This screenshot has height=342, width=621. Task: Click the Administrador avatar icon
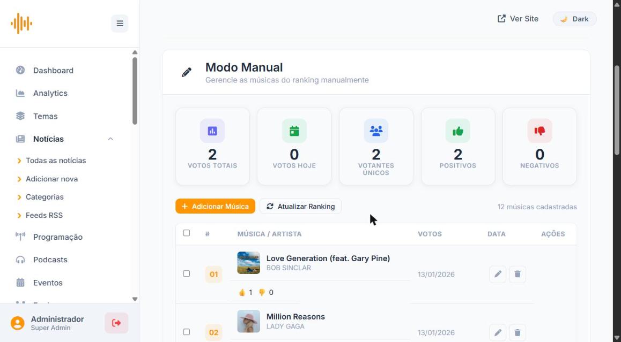(17, 323)
